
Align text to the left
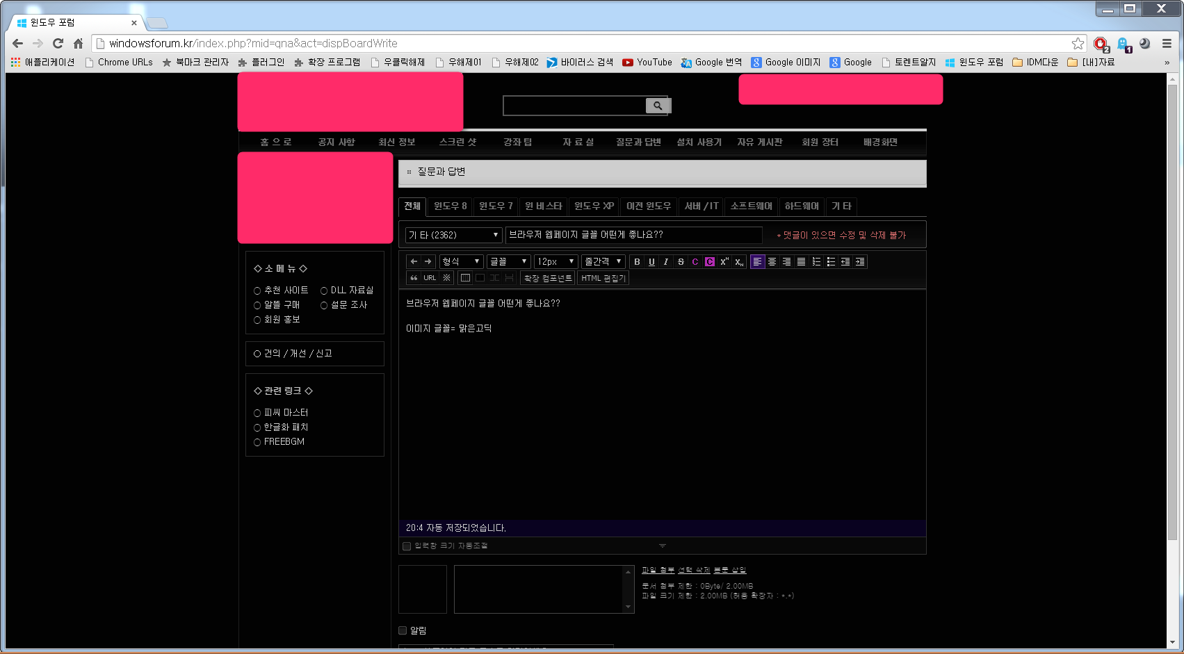point(757,262)
